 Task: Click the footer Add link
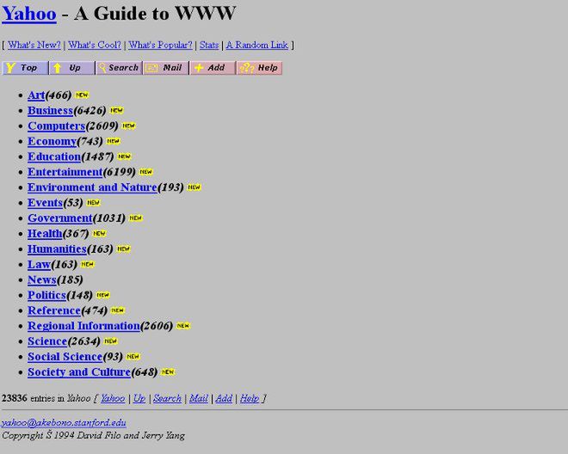pos(224,398)
